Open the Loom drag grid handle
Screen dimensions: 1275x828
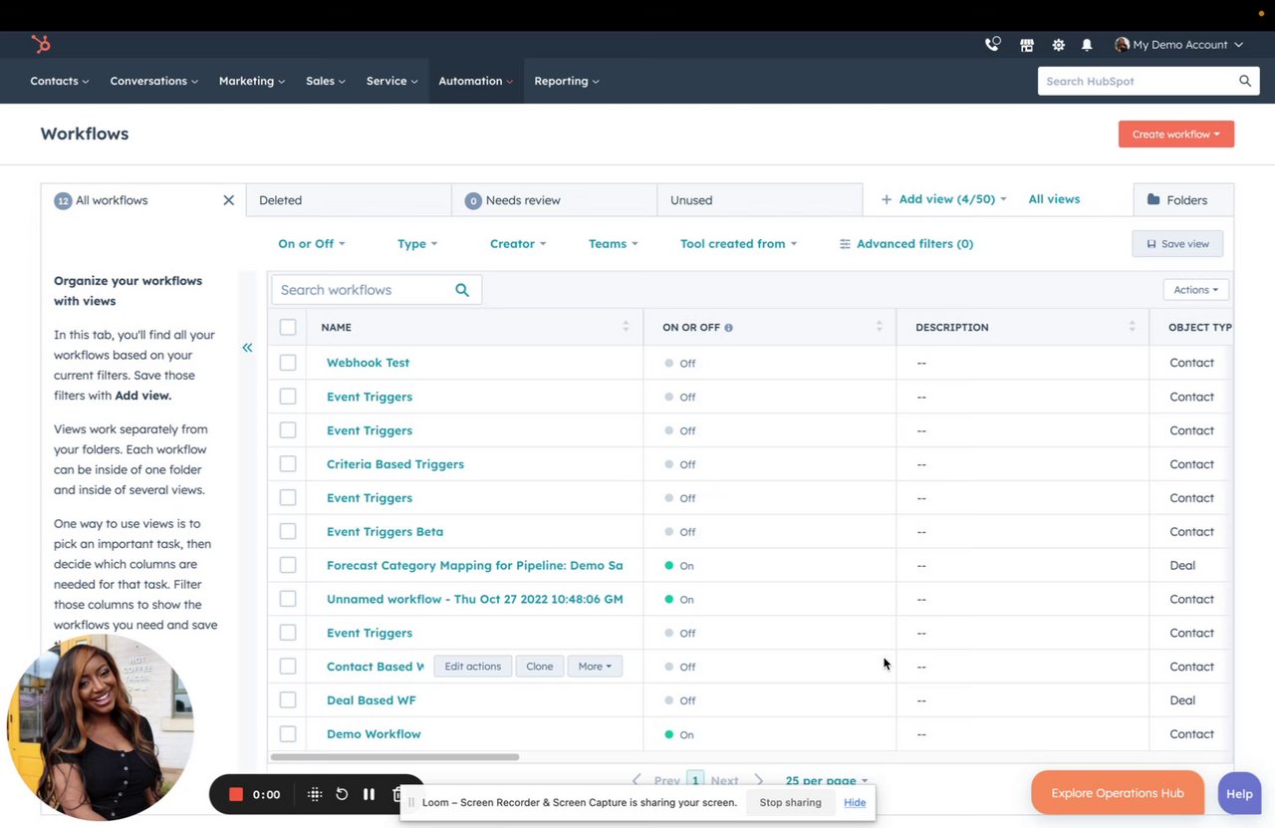315,794
